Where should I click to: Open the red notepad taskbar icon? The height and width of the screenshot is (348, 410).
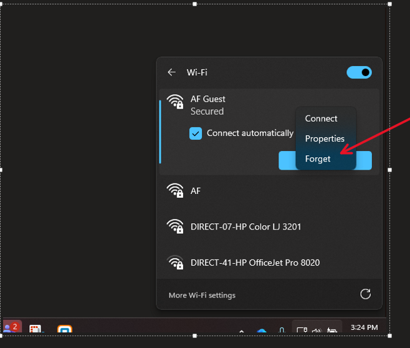(36, 329)
